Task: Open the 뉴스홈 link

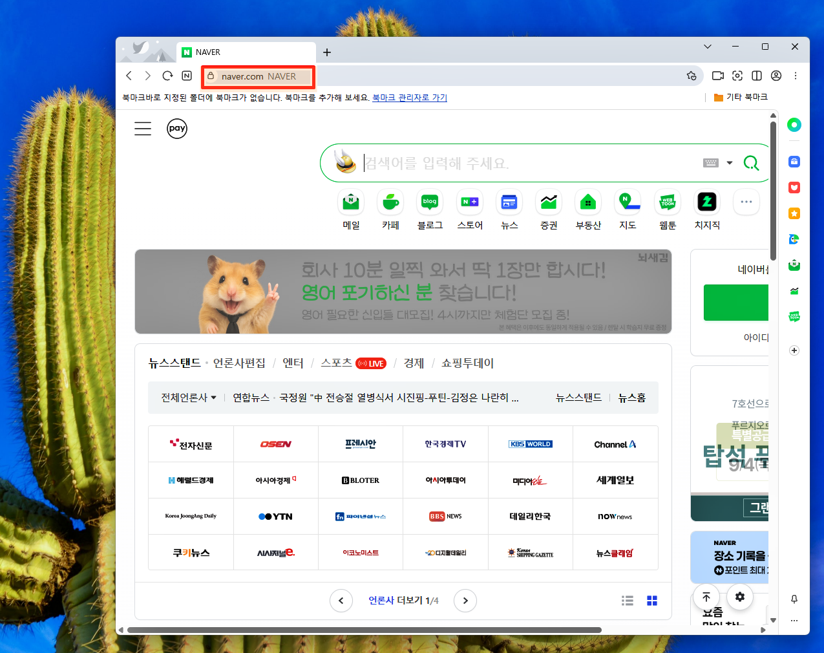Action: pyautogui.click(x=632, y=398)
